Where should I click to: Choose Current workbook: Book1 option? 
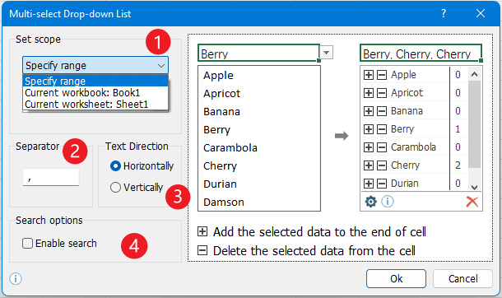tap(95, 92)
